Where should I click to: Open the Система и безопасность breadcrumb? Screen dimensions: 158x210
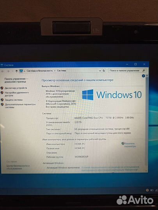click(40, 71)
